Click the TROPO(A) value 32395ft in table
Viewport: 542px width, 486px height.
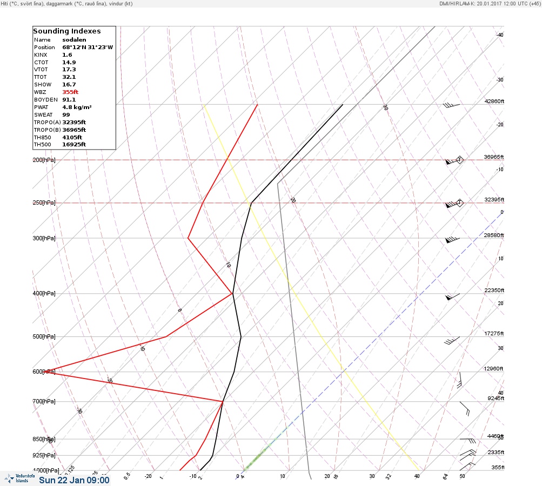click(74, 122)
